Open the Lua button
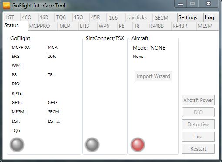The width and height of the screenshot is (222, 162). pyautogui.click(x=198, y=136)
